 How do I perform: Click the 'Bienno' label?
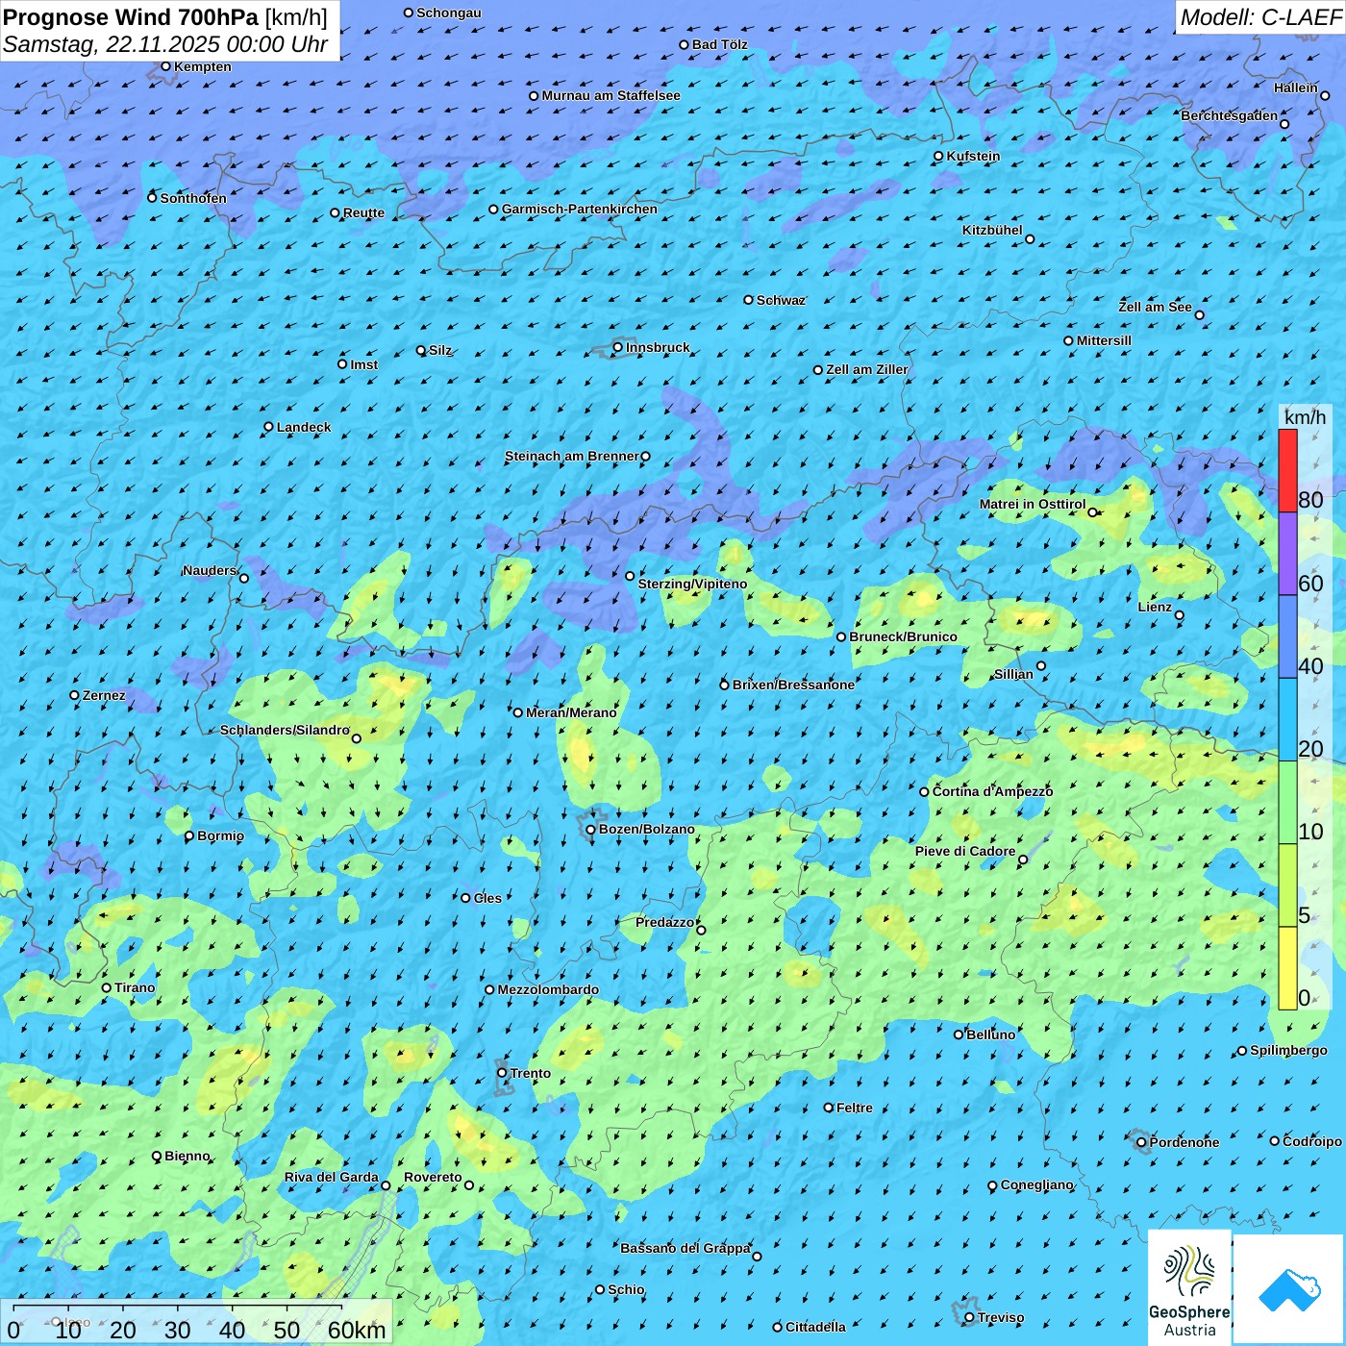click(x=187, y=1156)
